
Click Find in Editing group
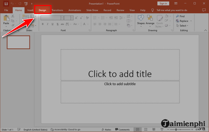(180, 16)
